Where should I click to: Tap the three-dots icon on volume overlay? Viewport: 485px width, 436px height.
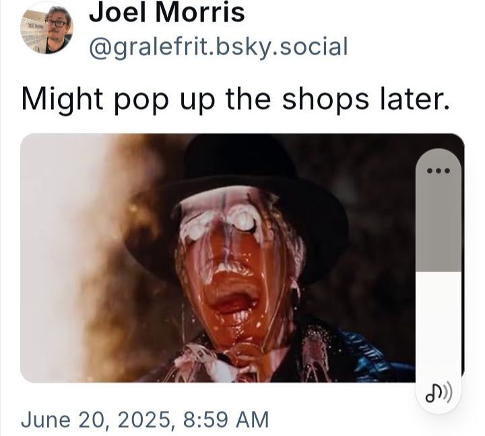pyautogui.click(x=439, y=170)
